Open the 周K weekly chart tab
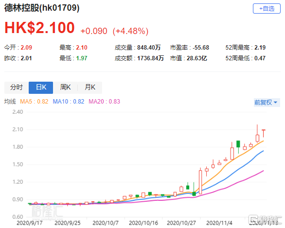 coord(65,88)
